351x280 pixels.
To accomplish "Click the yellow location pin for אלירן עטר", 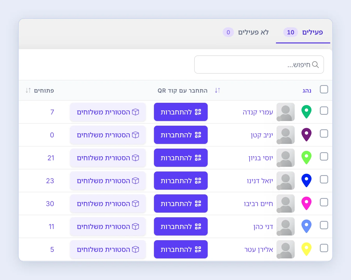I will (x=306, y=249).
